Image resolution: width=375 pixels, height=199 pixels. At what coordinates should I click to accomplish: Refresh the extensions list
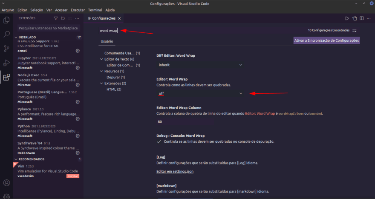(x=63, y=18)
